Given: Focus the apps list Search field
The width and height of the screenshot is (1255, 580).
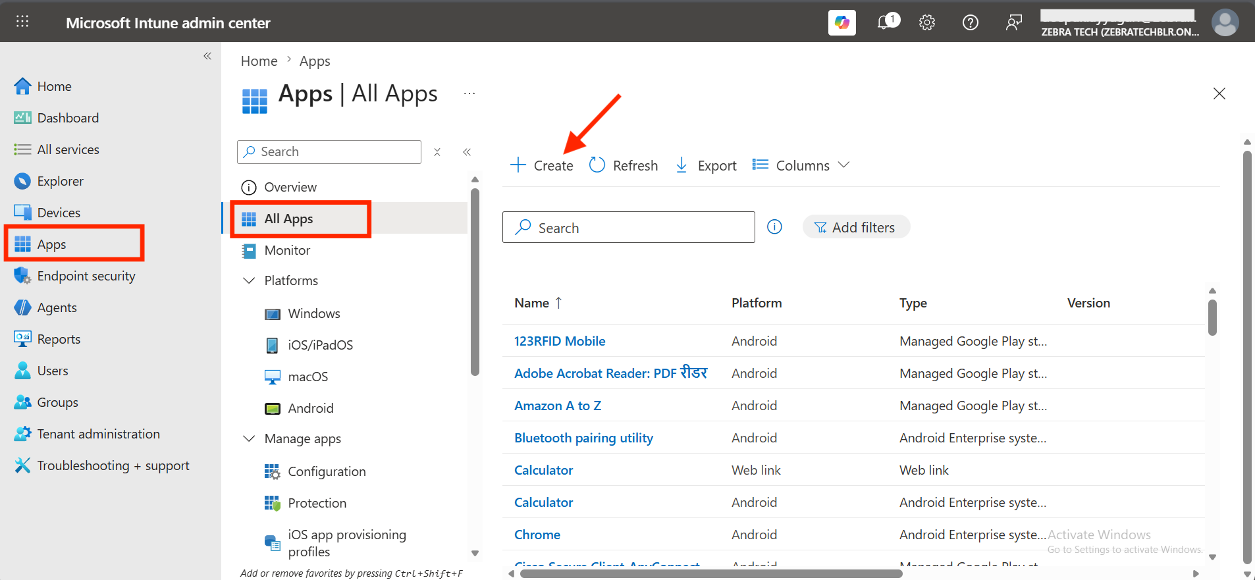Looking at the screenshot, I should pyautogui.click(x=629, y=227).
